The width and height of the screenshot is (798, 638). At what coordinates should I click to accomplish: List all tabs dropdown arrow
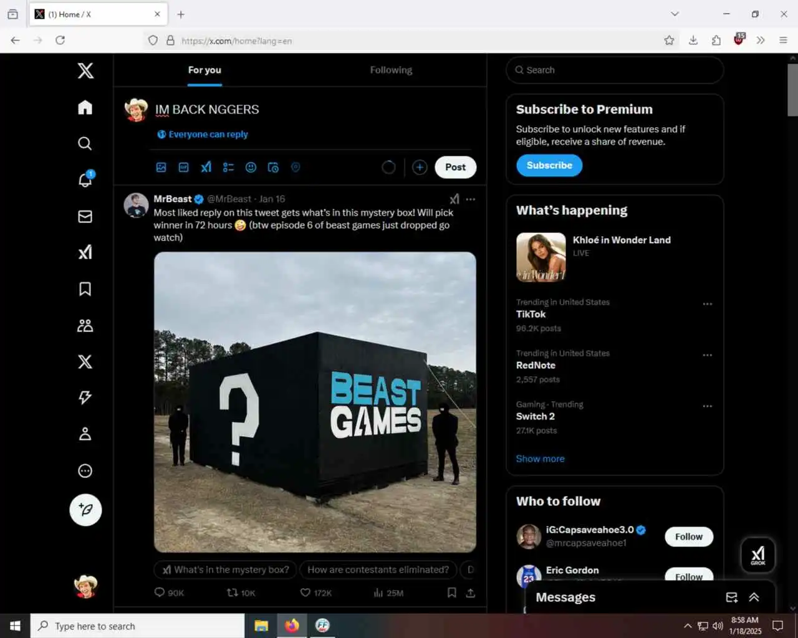pos(675,14)
